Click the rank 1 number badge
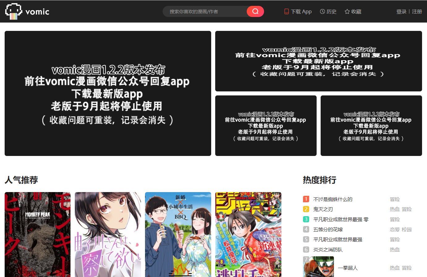The width and height of the screenshot is (427, 277). point(306,199)
